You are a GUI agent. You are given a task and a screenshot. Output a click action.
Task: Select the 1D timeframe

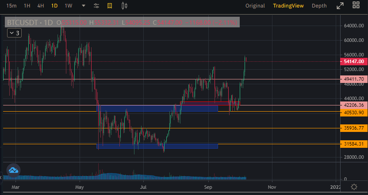coord(54,6)
